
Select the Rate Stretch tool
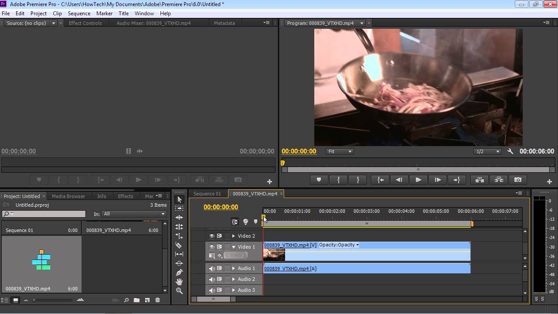tap(179, 236)
